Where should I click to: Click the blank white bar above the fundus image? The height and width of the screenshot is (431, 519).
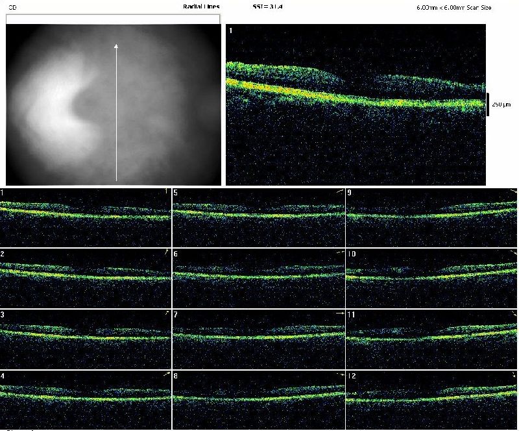pyautogui.click(x=113, y=19)
